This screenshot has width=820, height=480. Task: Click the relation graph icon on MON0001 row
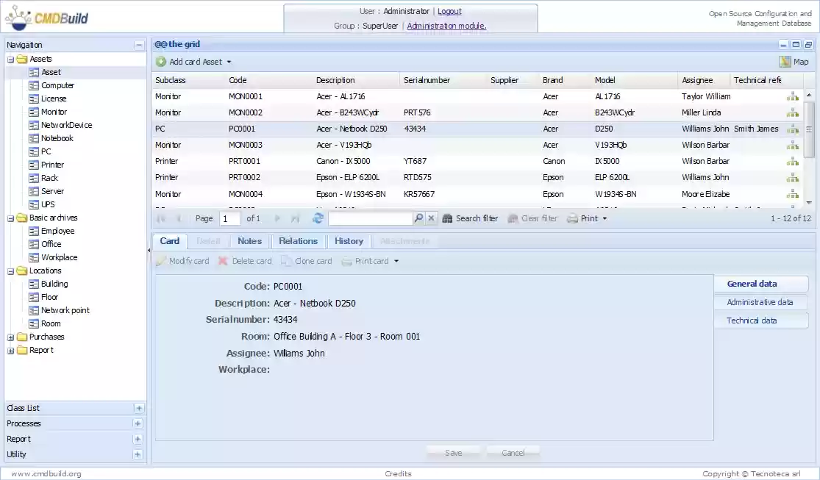[793, 96]
